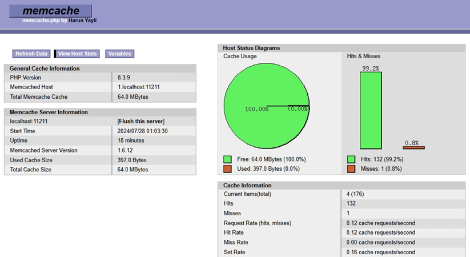The image size is (470, 257).
Task: Click the Miss Rate value 0.00 cache requests/second
Action: pyautogui.click(x=381, y=242)
